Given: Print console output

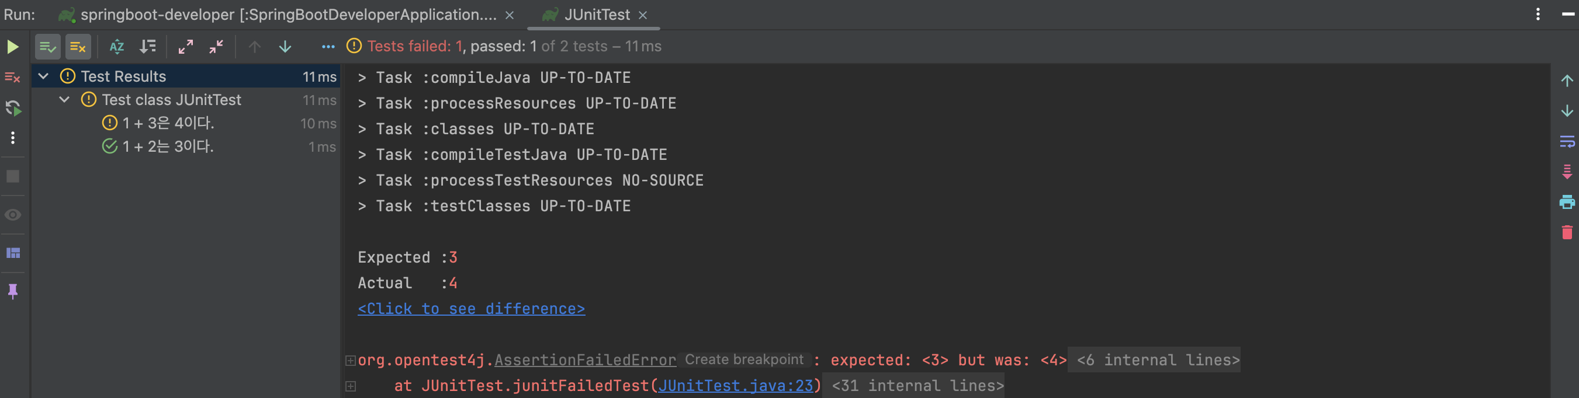Looking at the screenshot, I should [1566, 202].
